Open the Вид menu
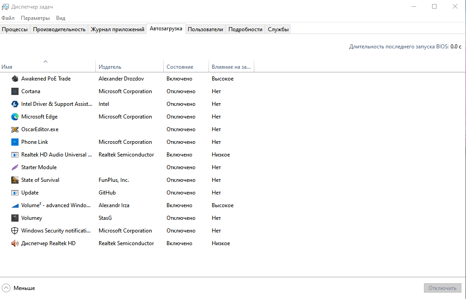This screenshot has width=466, height=299. point(61,18)
